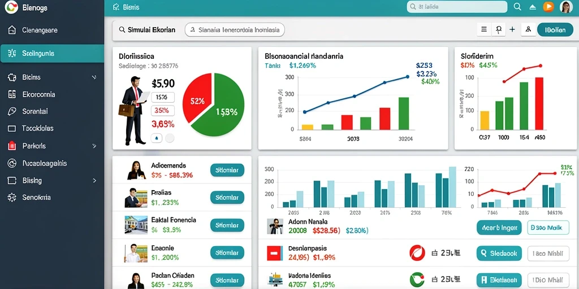Screen dimensions: 579x289
Task: Click the top search input field
Action: pos(457,7)
